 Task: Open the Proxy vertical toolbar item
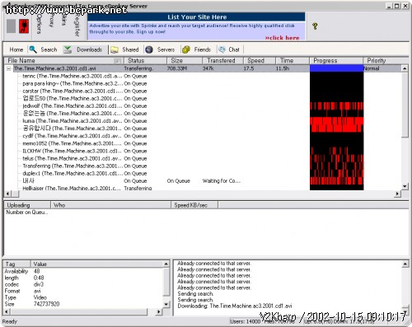(x=52, y=21)
